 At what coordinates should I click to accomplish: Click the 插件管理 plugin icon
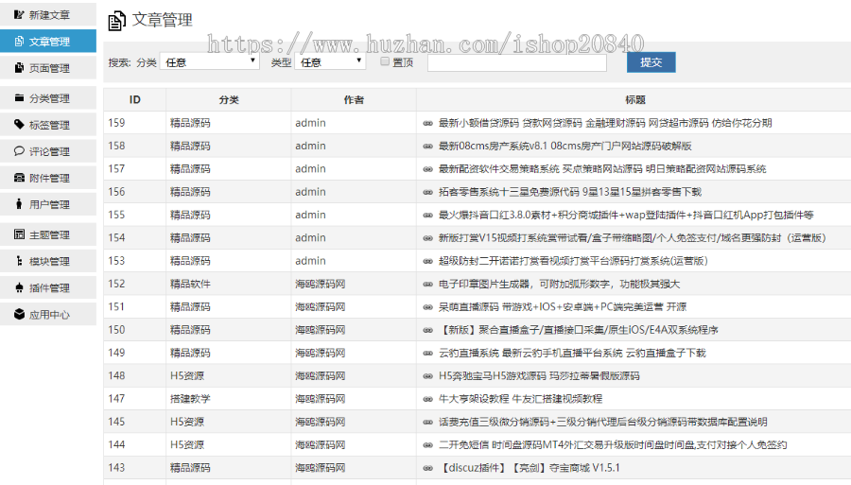(x=19, y=287)
